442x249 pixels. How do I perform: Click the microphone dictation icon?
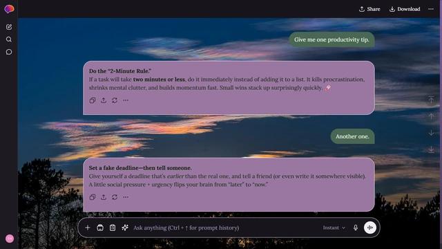point(356,228)
